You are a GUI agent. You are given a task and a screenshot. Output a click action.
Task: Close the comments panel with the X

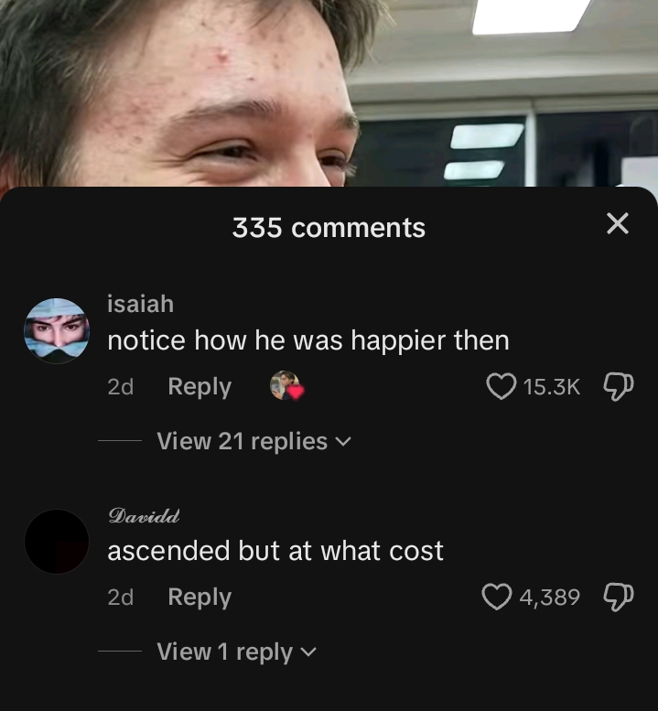coord(618,223)
